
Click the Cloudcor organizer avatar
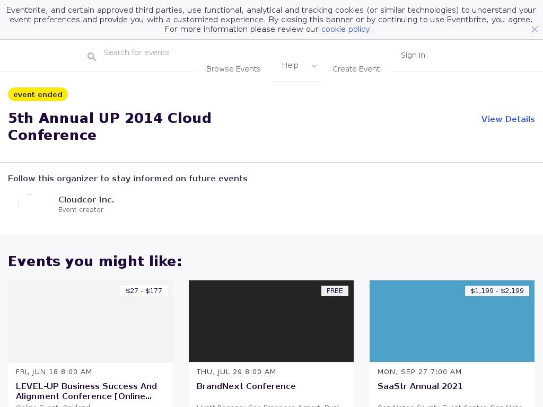click(29, 205)
